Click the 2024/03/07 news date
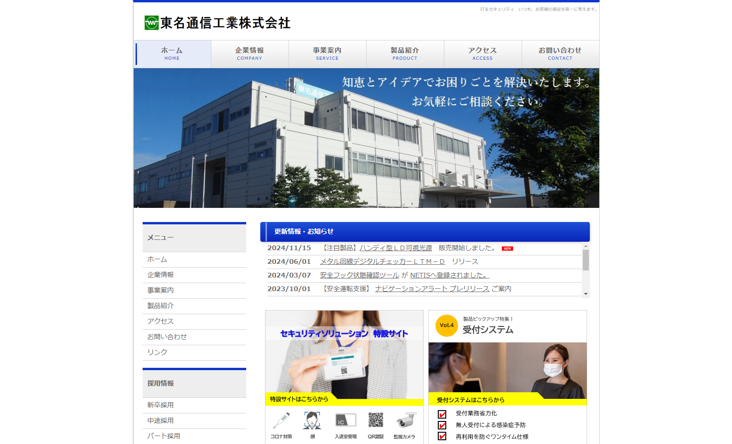Viewport: 732px width, 444px height. (x=289, y=275)
